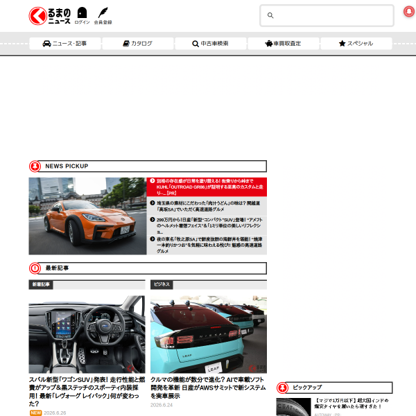This screenshot has height=416, width=416.
Task: Open the 肉汁うどん 高坂SA article
Action: (x=208, y=206)
